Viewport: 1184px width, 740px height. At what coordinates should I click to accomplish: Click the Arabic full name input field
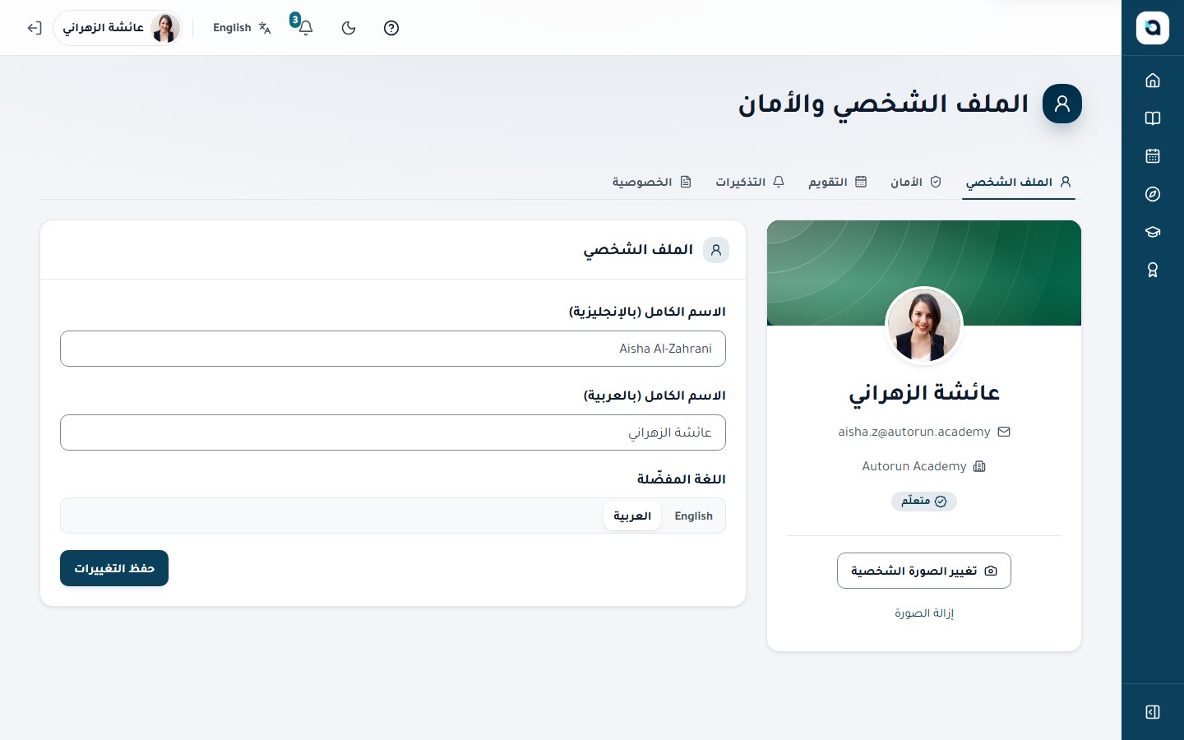tap(393, 432)
